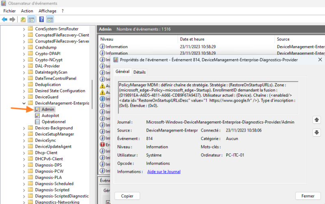Open the Fichier menu
The image size is (325, 204).
[x=9, y=11]
